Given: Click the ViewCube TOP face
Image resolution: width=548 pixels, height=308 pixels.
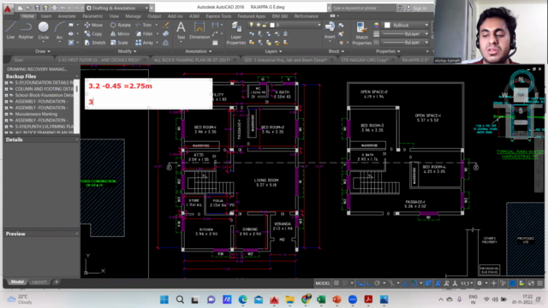Looking at the screenshot, I should [521, 95].
